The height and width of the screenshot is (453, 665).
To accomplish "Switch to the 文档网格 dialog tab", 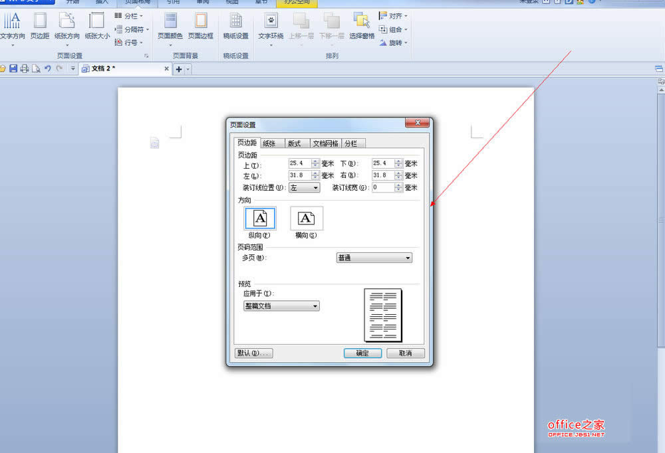I will pyautogui.click(x=325, y=143).
